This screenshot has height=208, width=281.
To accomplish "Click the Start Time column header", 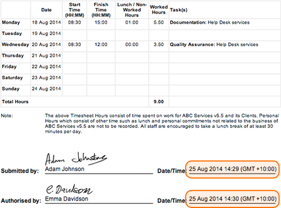I will [75, 10].
